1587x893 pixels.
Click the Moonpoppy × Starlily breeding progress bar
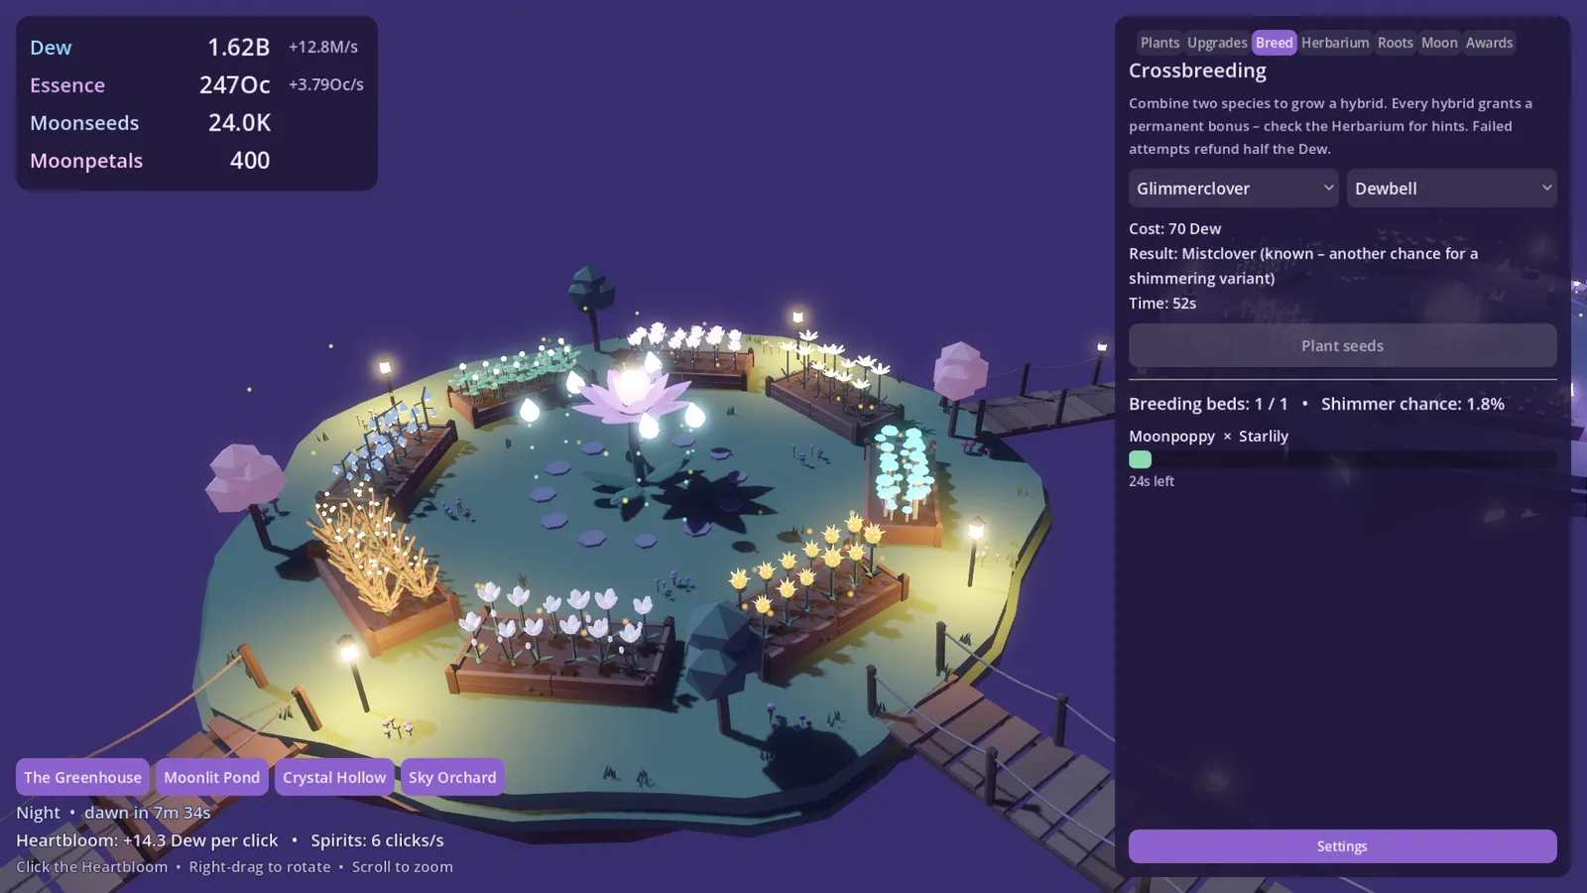1343,459
